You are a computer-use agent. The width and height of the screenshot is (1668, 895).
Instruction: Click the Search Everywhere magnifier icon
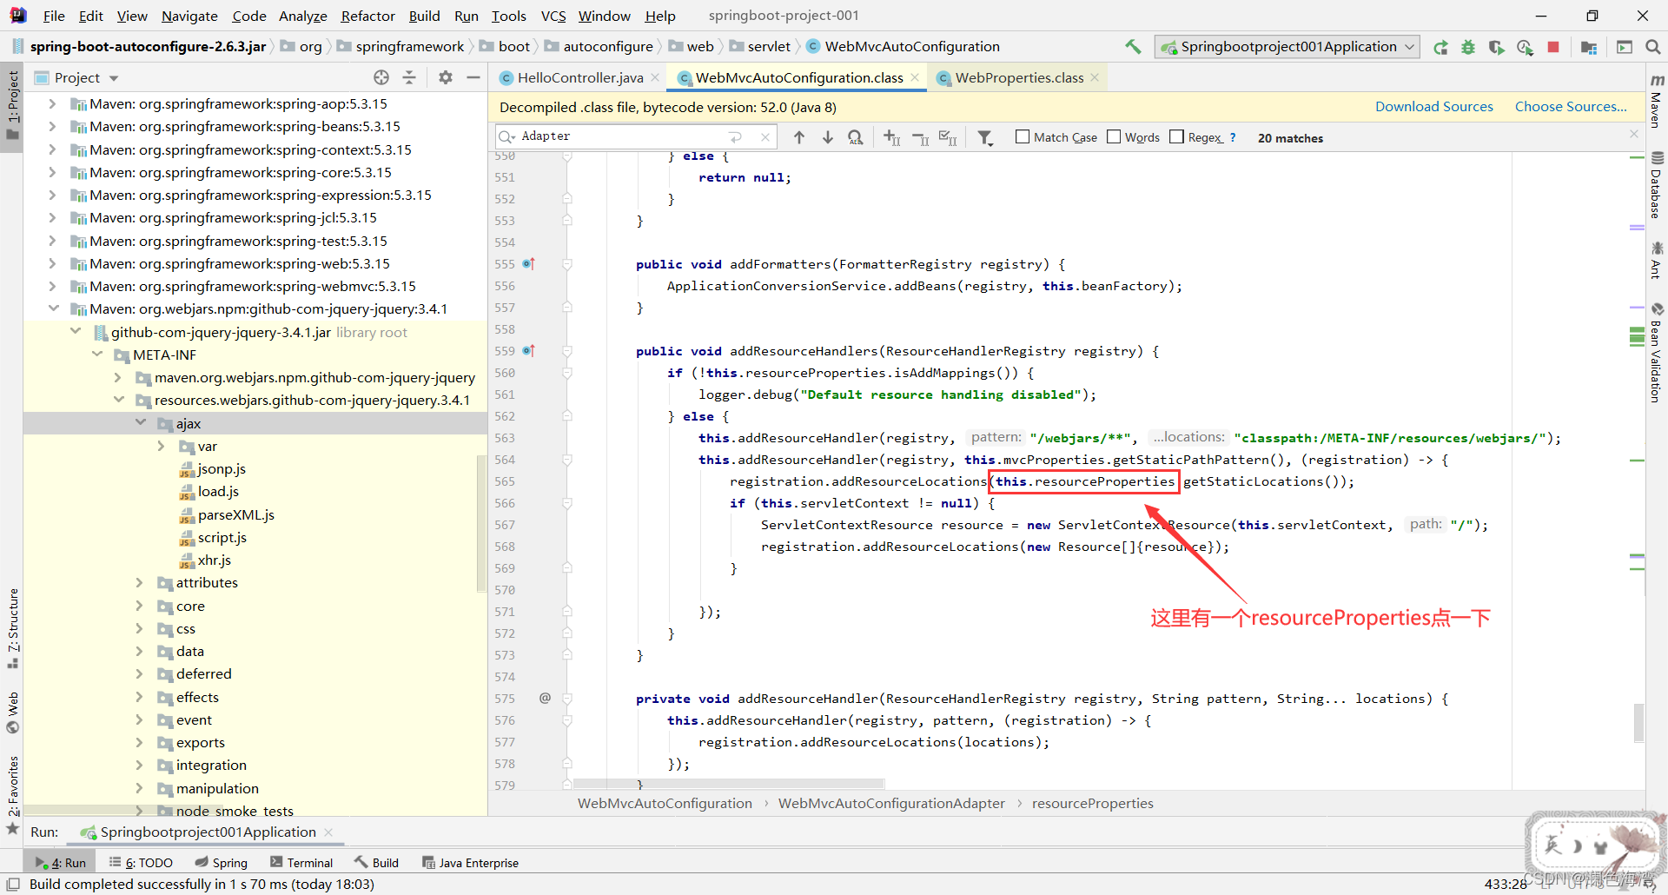pos(1652,47)
